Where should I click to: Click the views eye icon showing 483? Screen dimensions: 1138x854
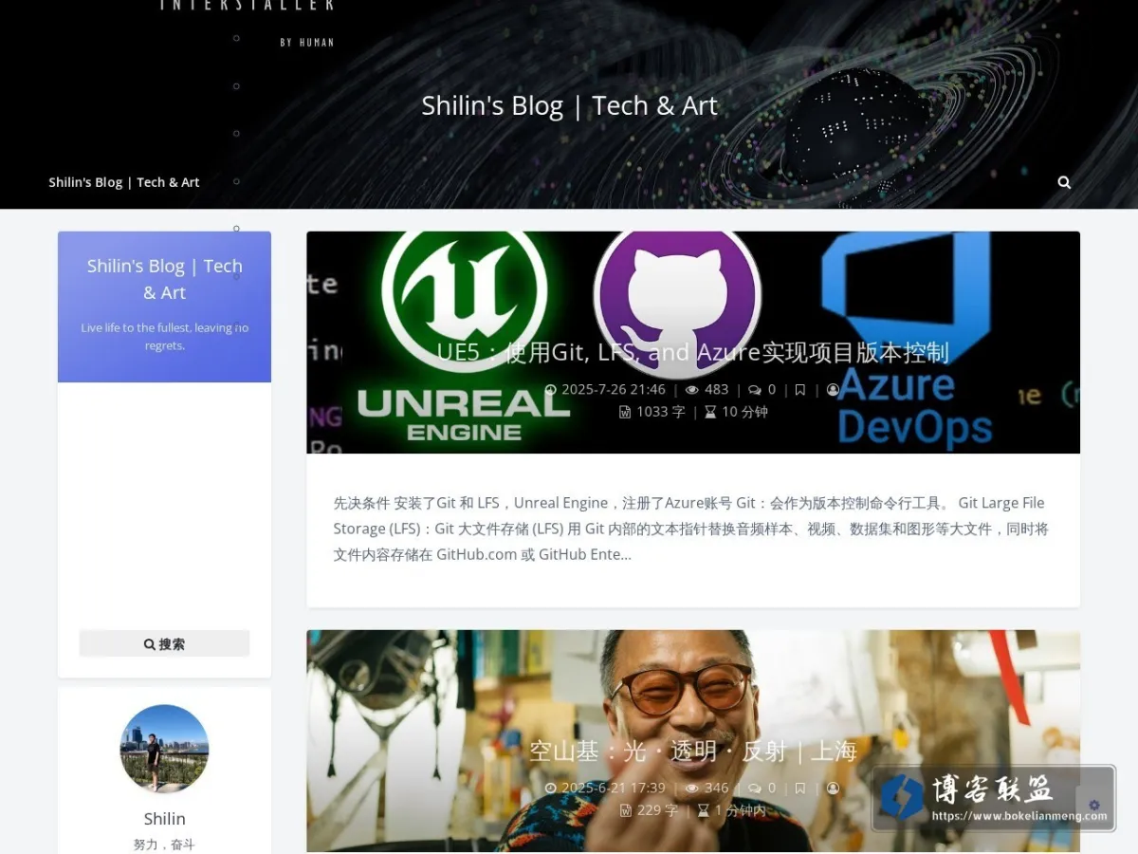tap(692, 389)
